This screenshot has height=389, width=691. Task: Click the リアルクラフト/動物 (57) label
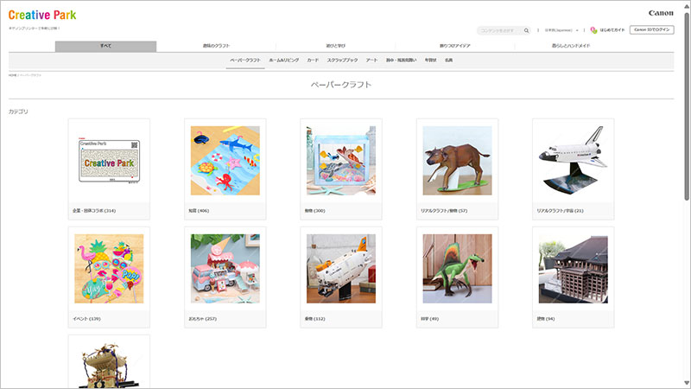point(444,211)
